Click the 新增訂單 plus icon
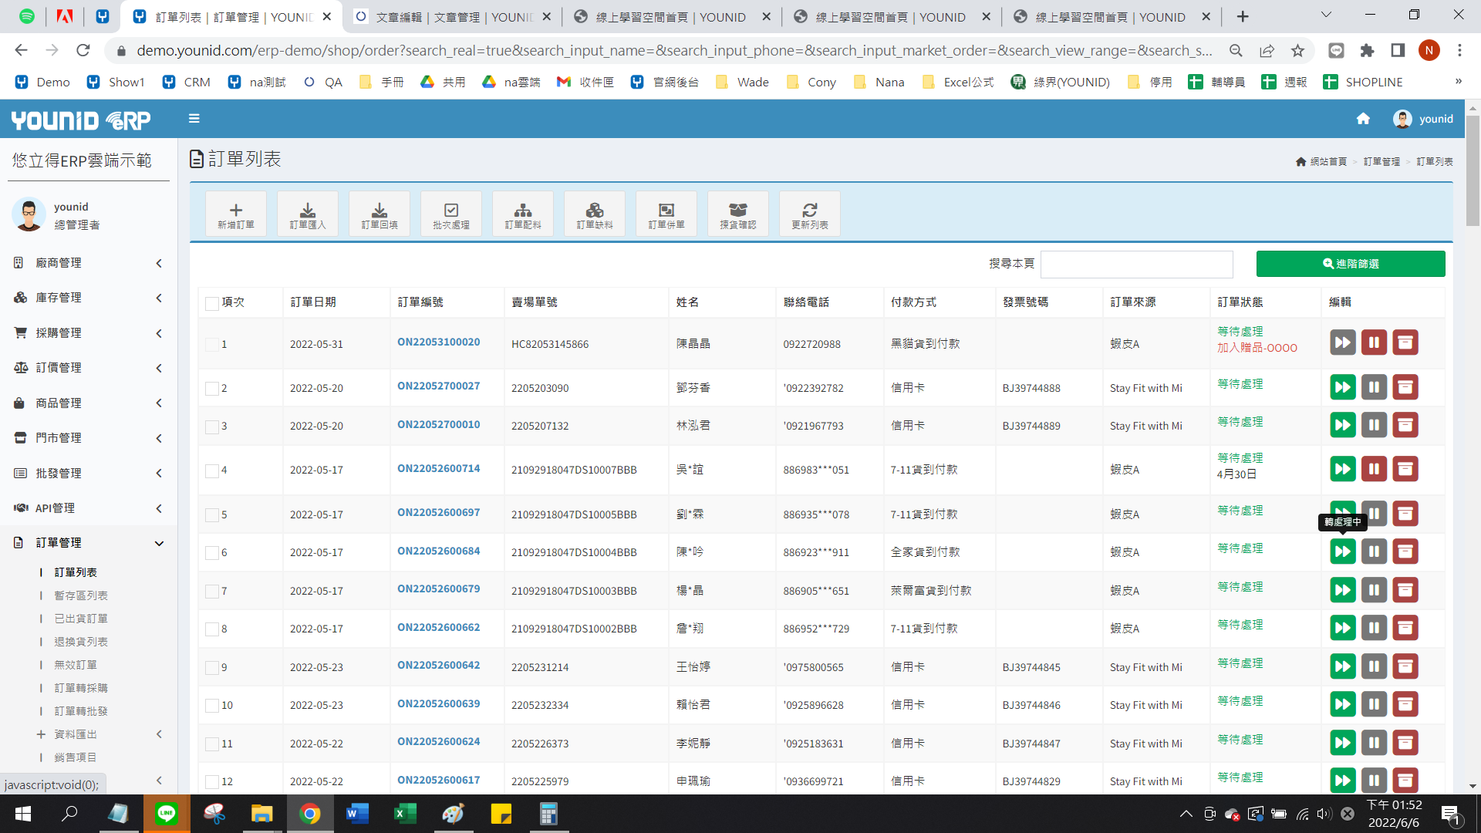The width and height of the screenshot is (1481, 833). click(x=235, y=211)
